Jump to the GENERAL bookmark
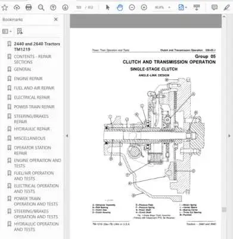The height and width of the screenshot is (239, 233). click(x=23, y=69)
